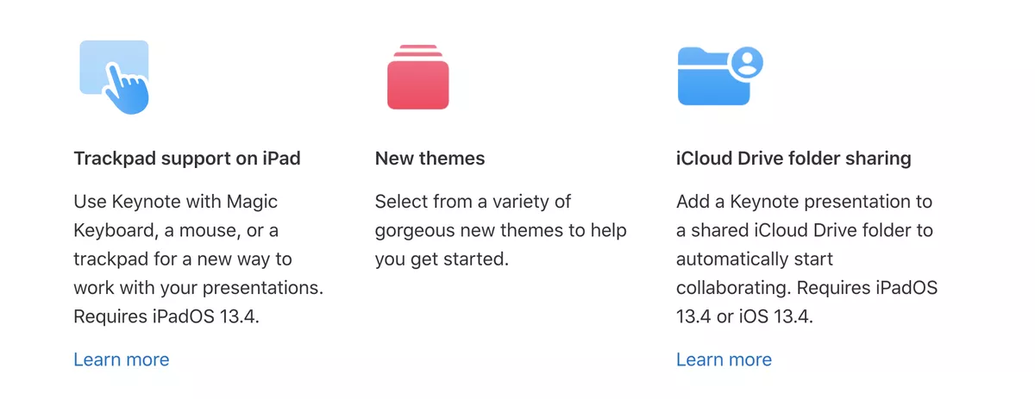
Task: Select the red stacked themes icon
Action: (x=417, y=76)
